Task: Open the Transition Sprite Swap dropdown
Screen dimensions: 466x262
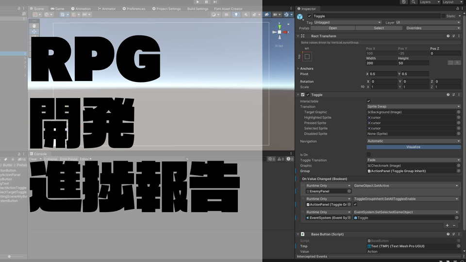Action: coord(414,106)
